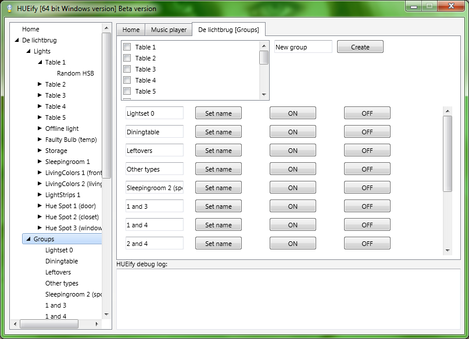
Task: Expand the LightStrips 1 tree node
Action: [x=40, y=195]
